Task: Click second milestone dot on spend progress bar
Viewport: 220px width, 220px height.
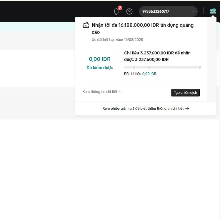Action: [x=149, y=67]
